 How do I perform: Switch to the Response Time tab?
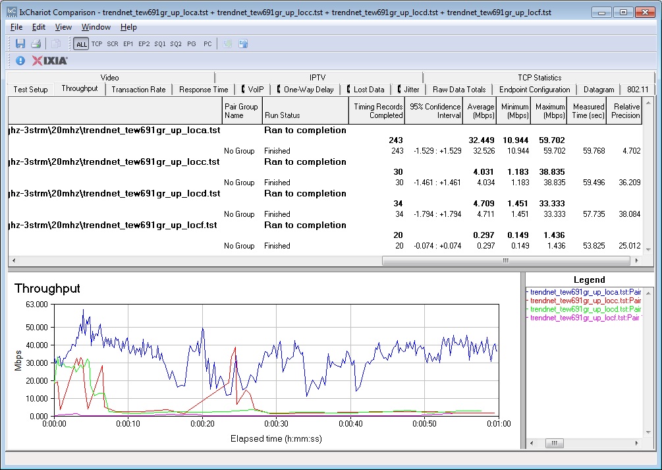point(204,90)
